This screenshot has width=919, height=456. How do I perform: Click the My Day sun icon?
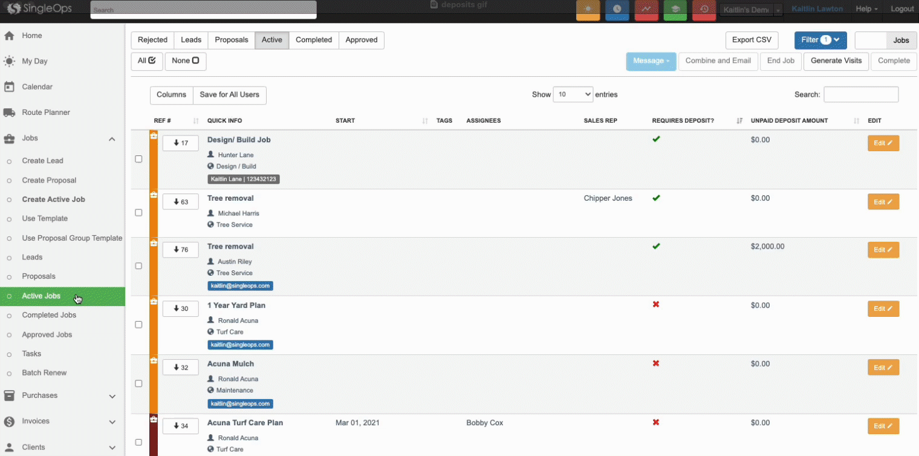(9, 61)
